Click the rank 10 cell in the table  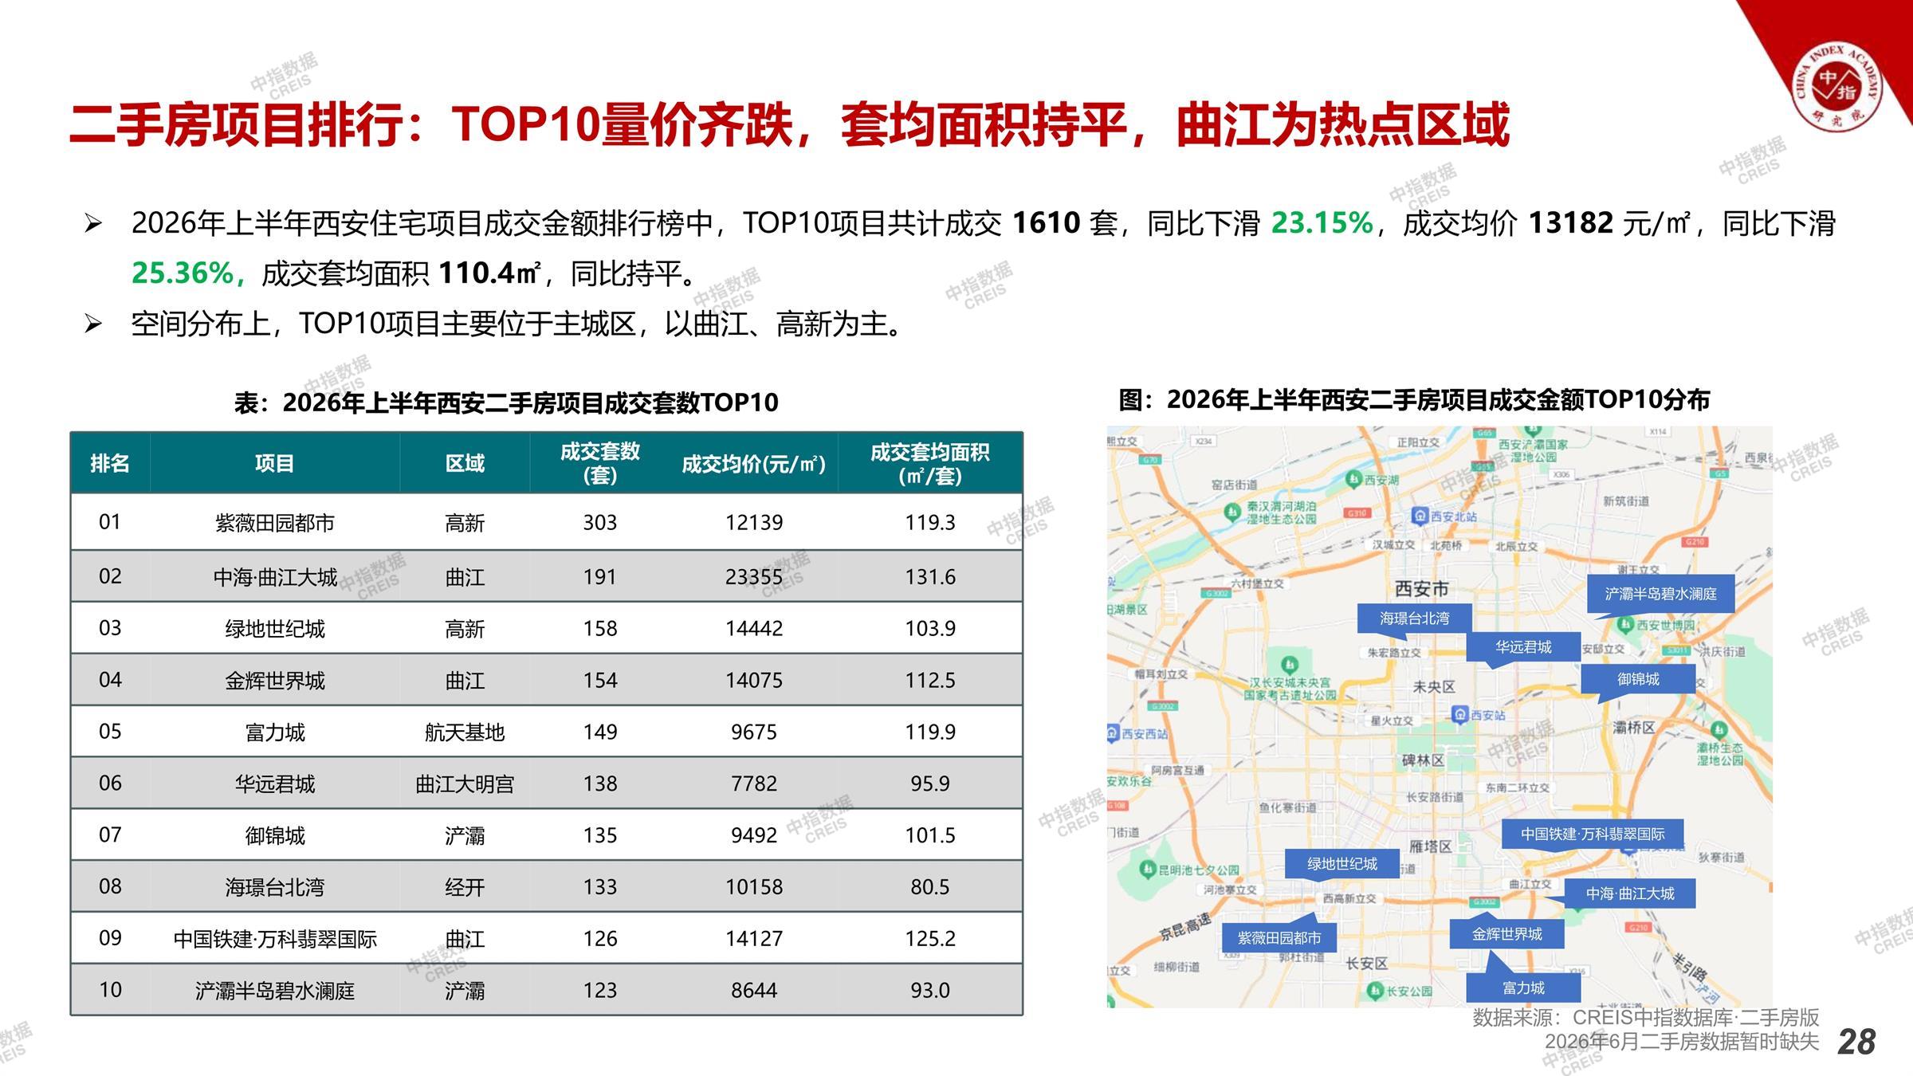pyautogui.click(x=110, y=990)
